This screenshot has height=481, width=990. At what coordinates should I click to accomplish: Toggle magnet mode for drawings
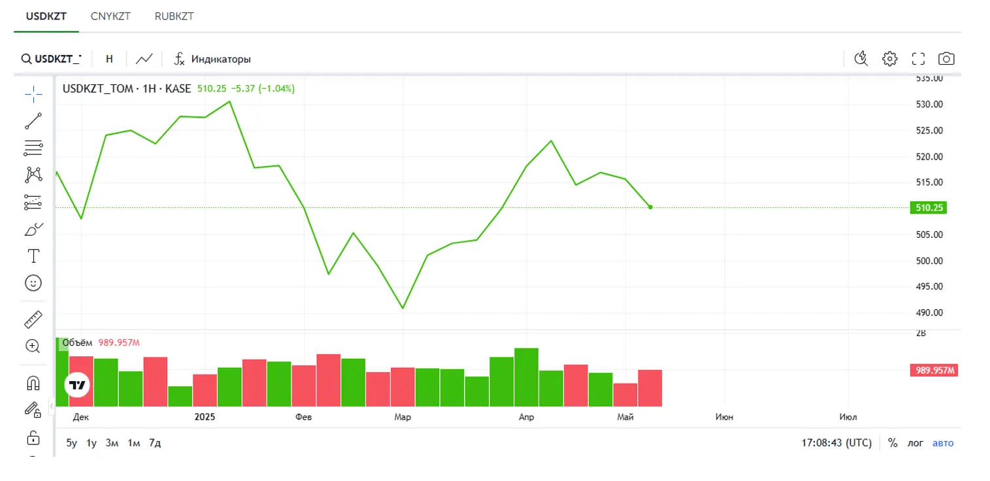(x=33, y=383)
